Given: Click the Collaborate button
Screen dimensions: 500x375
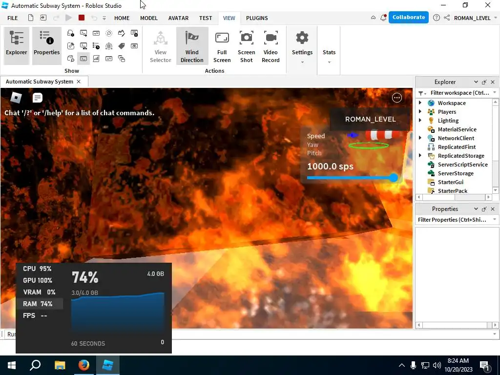Looking at the screenshot, I should (409, 17).
